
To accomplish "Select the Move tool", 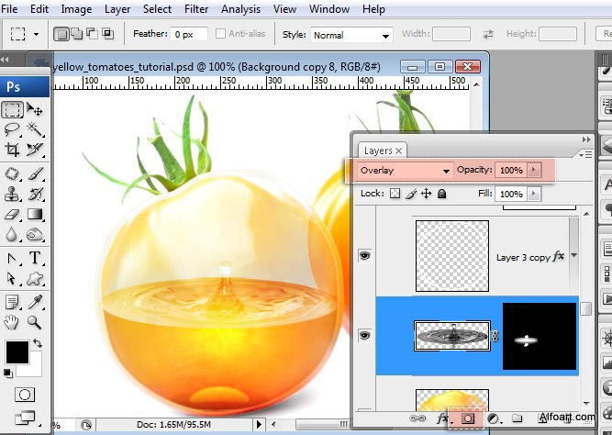I will pos(35,109).
